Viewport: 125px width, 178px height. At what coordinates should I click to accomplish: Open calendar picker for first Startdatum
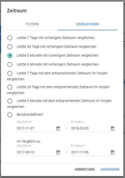coord(58,128)
